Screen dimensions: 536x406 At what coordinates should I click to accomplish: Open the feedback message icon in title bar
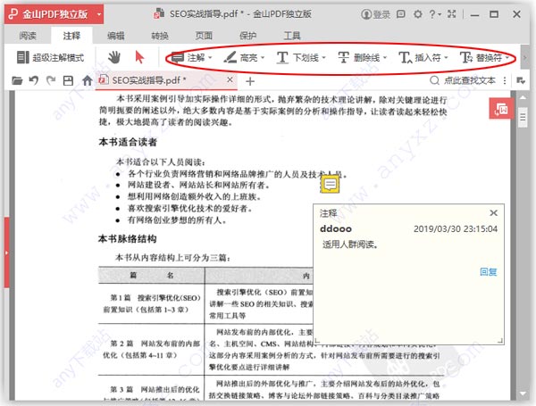400,14
